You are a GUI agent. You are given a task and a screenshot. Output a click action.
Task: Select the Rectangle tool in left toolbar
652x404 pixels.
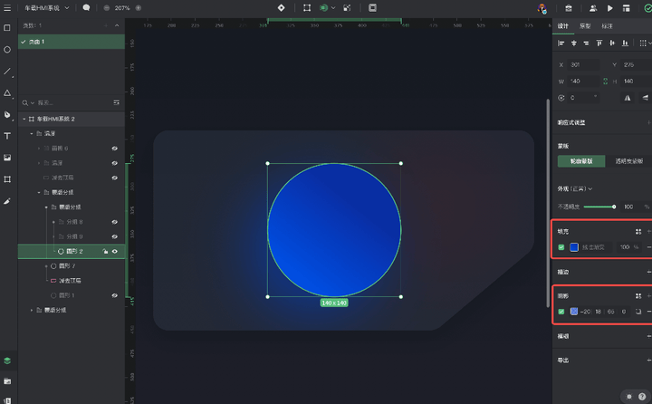pyautogui.click(x=7, y=28)
